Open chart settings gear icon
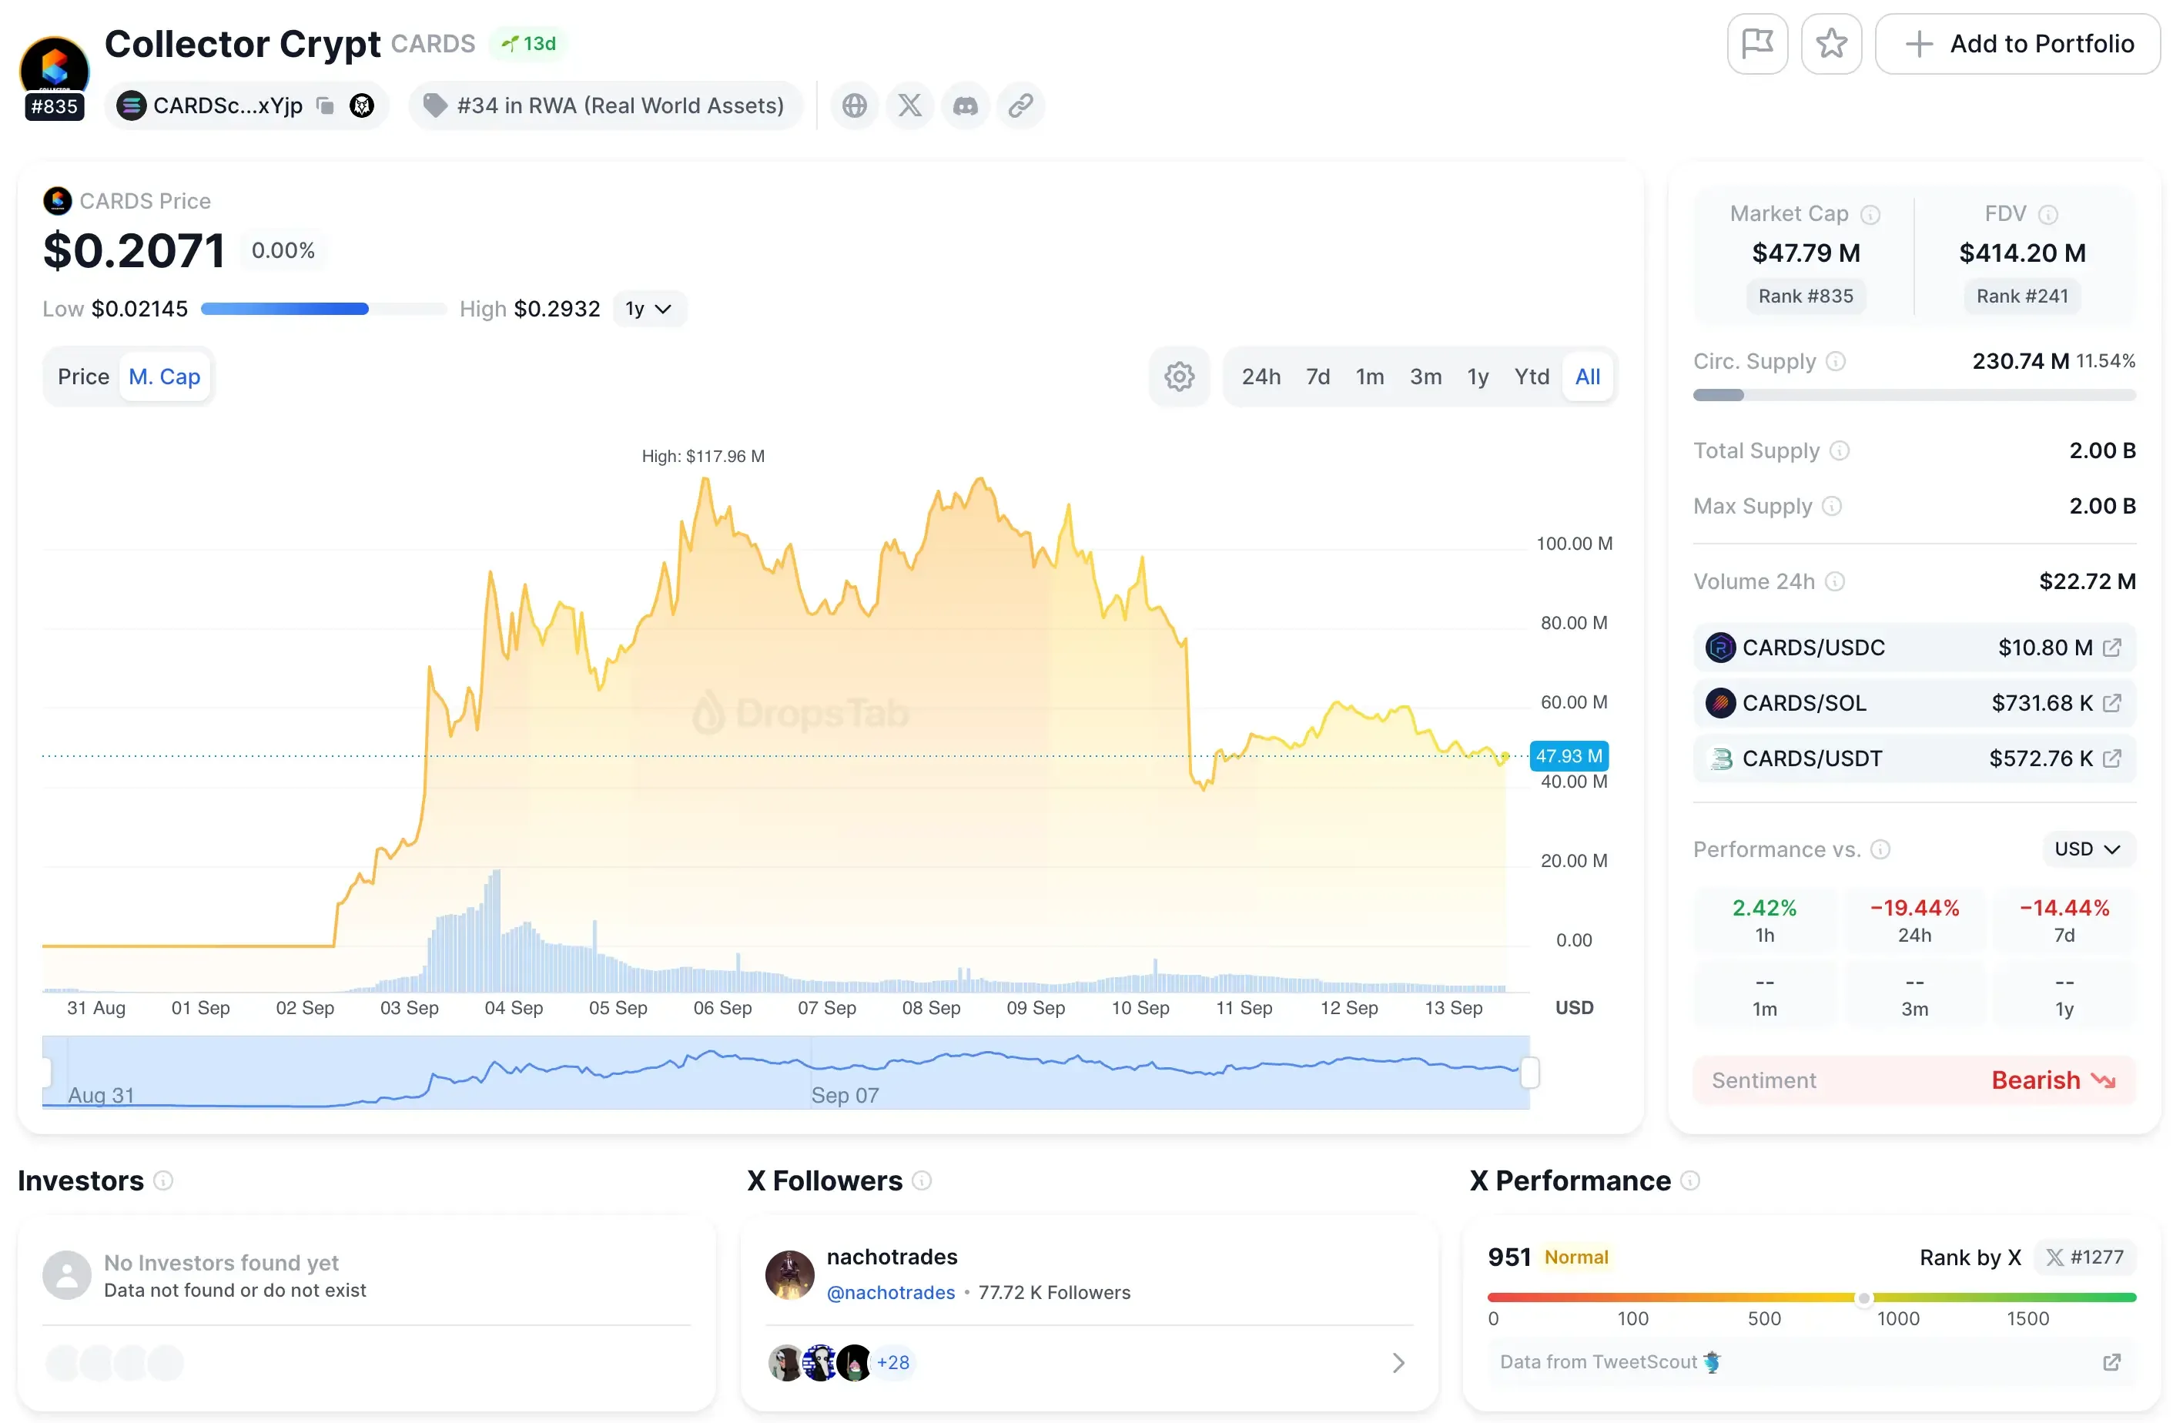Screen dimensions: 2173x1423 coord(1179,376)
